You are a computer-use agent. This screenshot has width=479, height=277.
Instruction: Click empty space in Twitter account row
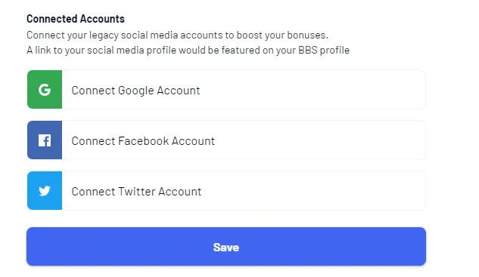click(313, 190)
